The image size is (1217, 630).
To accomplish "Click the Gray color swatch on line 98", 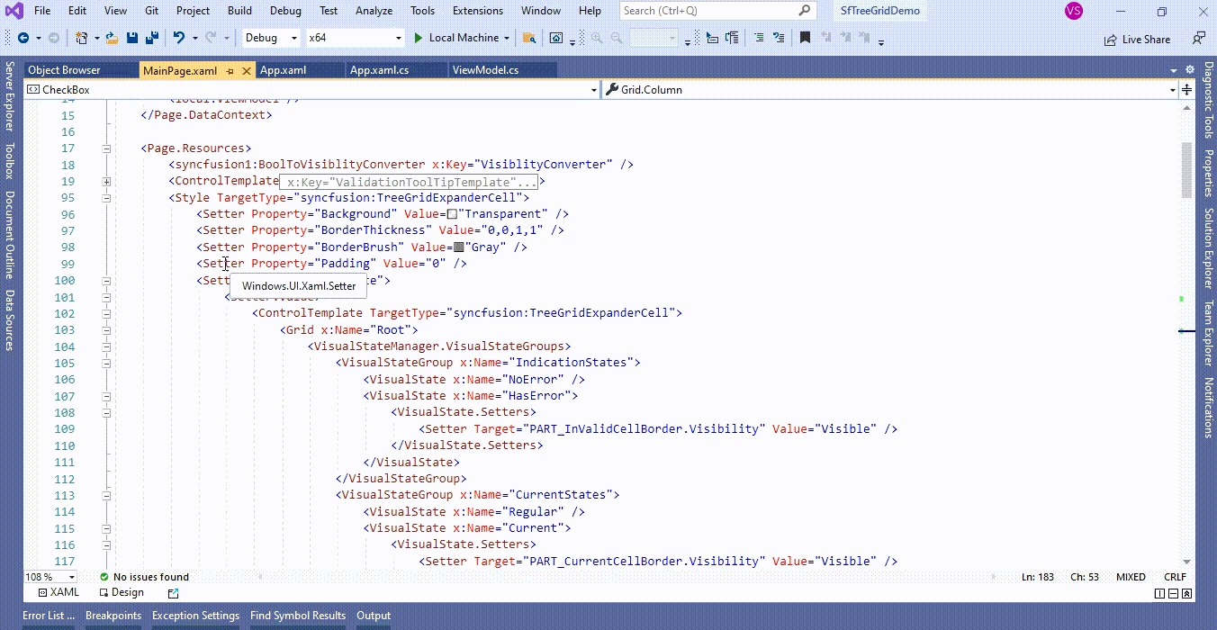I will [x=459, y=247].
